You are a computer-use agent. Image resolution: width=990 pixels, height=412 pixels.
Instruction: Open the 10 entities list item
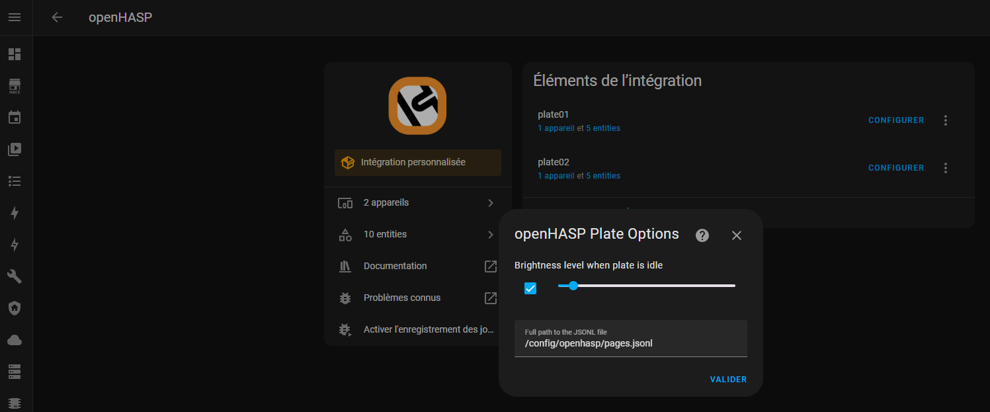pos(418,235)
